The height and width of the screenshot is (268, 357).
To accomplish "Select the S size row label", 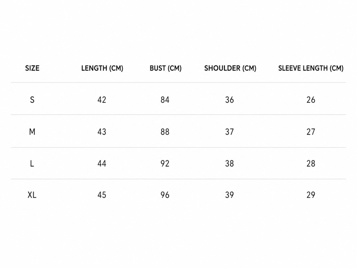I will [x=32, y=100].
